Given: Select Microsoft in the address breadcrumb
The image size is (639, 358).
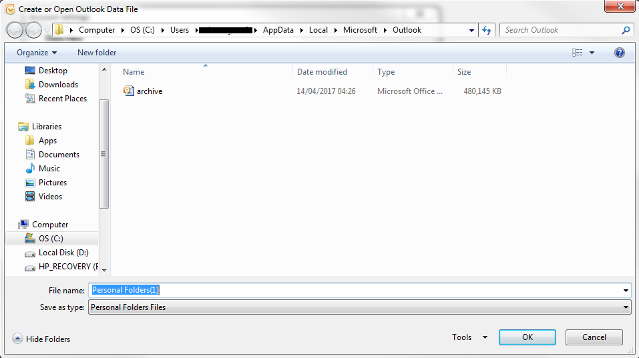Looking at the screenshot, I should 361,30.
